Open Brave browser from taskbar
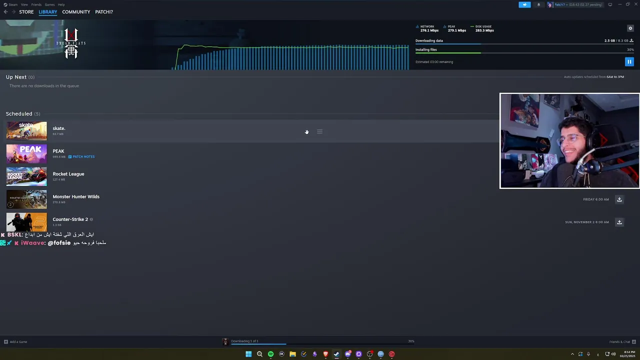 point(325,354)
